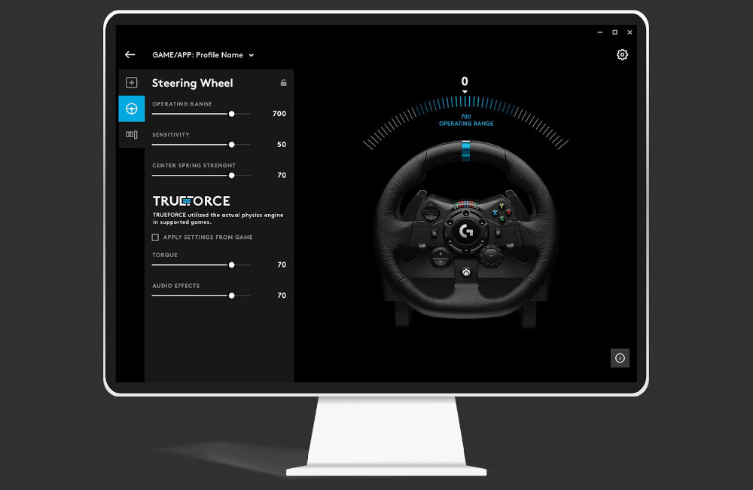Open device info via the info icon
This screenshot has width=753, height=490.
point(620,358)
